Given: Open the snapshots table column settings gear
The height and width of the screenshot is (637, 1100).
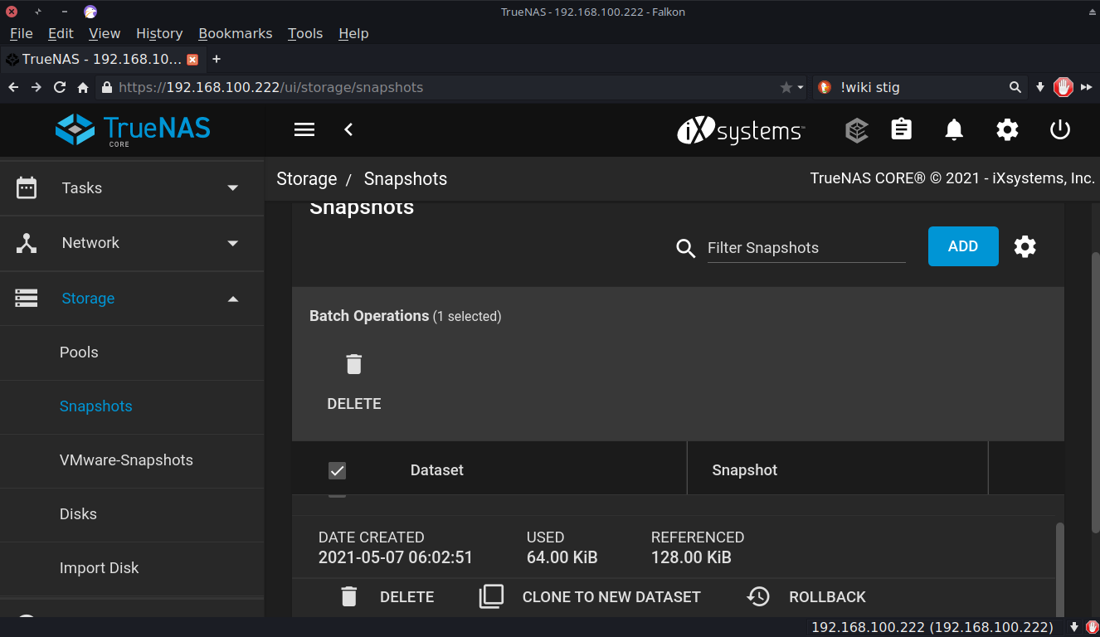Looking at the screenshot, I should click(x=1025, y=246).
